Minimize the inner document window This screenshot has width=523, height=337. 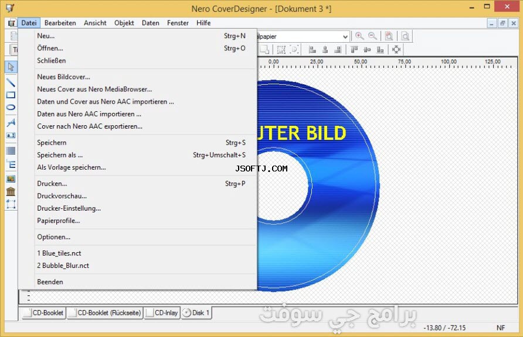click(491, 23)
